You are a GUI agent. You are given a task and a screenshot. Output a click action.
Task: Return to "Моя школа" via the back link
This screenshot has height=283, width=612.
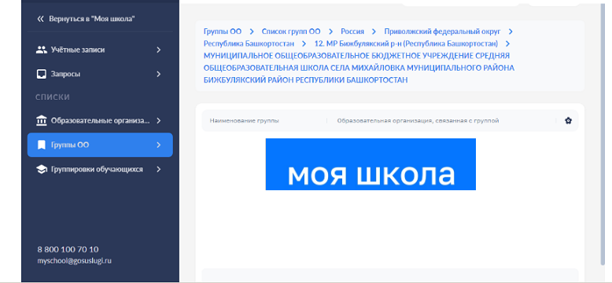pos(87,19)
